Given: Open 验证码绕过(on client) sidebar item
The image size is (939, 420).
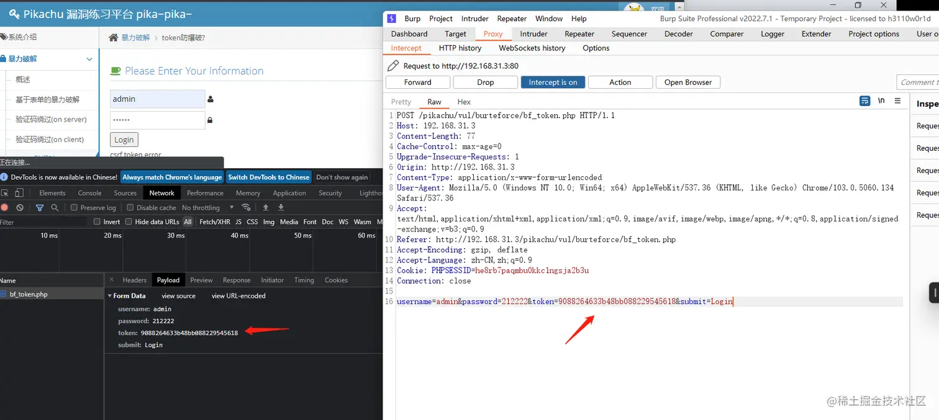Looking at the screenshot, I should (50, 139).
